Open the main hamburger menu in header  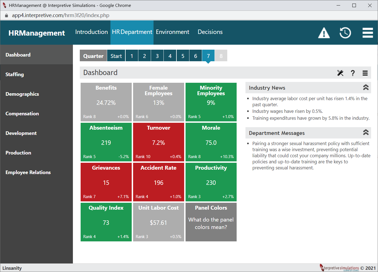pos(368,33)
